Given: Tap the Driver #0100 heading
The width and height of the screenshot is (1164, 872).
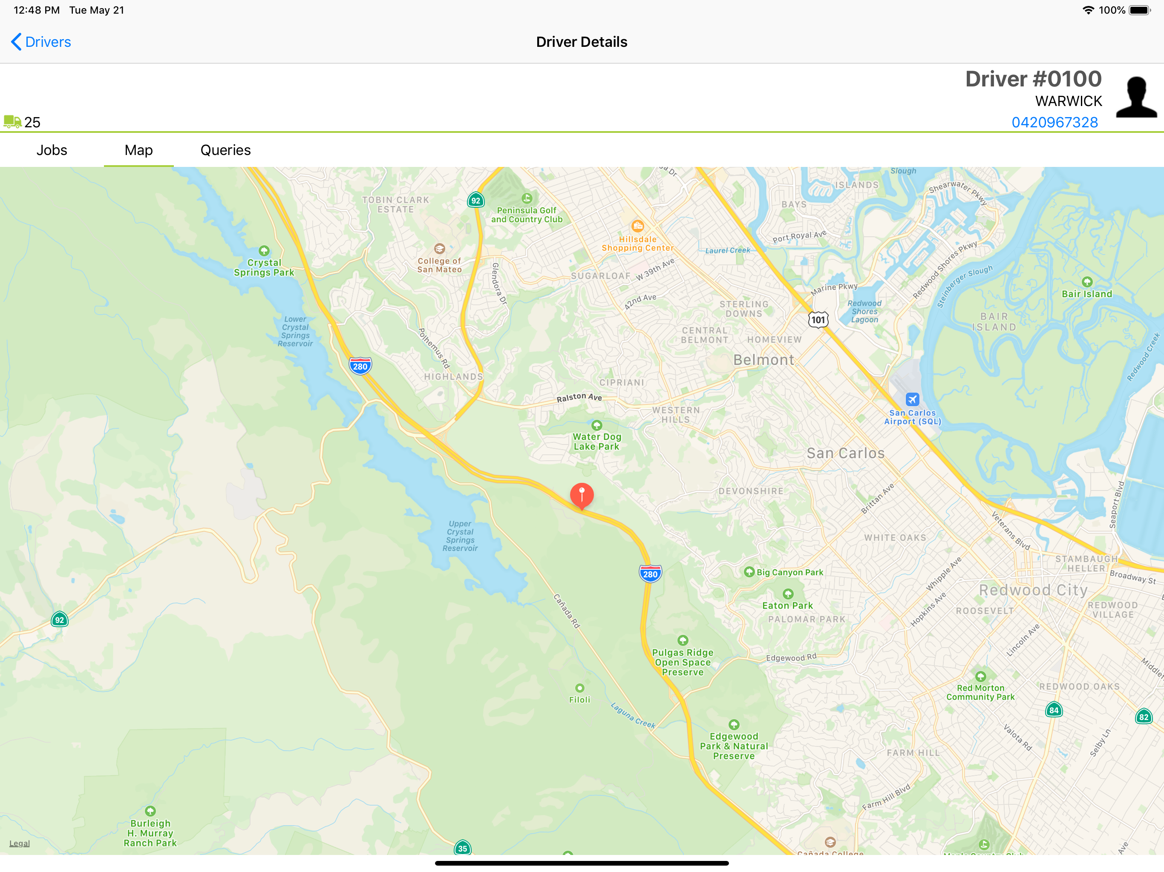Looking at the screenshot, I should pyautogui.click(x=1033, y=80).
